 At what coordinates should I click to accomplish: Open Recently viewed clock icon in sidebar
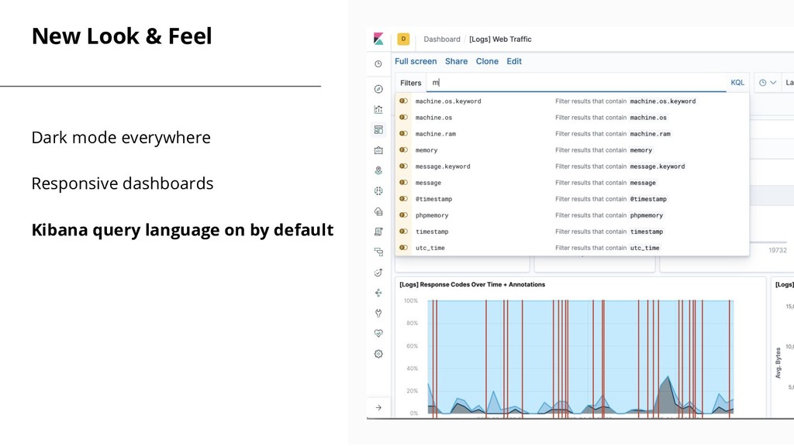click(x=378, y=64)
